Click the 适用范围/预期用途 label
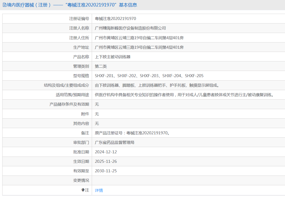 click(x=72, y=95)
